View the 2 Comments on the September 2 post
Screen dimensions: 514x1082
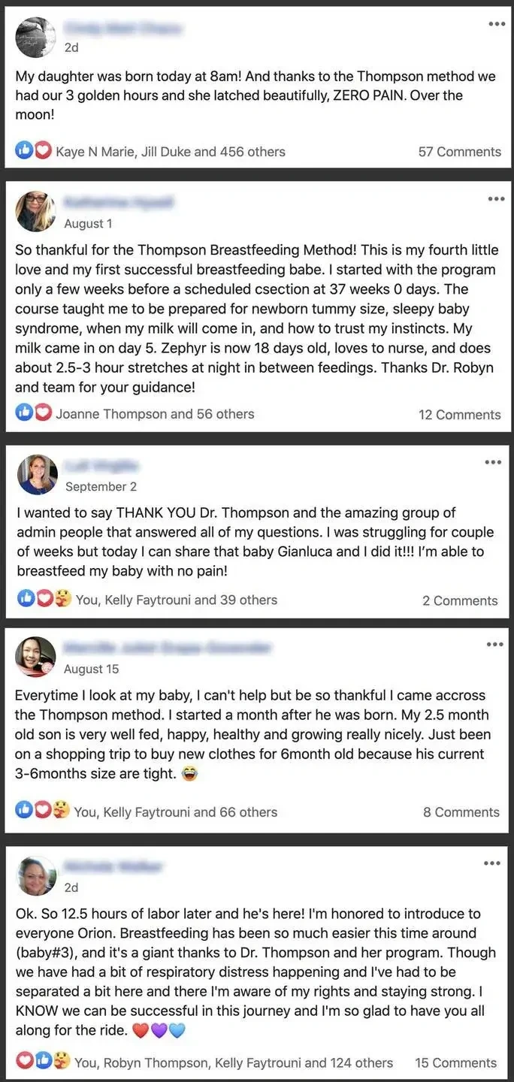tap(460, 600)
